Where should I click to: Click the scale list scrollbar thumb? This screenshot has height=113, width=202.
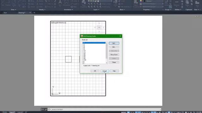(x=107, y=51)
